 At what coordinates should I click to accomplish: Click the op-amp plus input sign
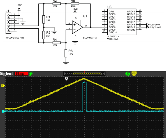(74, 25)
